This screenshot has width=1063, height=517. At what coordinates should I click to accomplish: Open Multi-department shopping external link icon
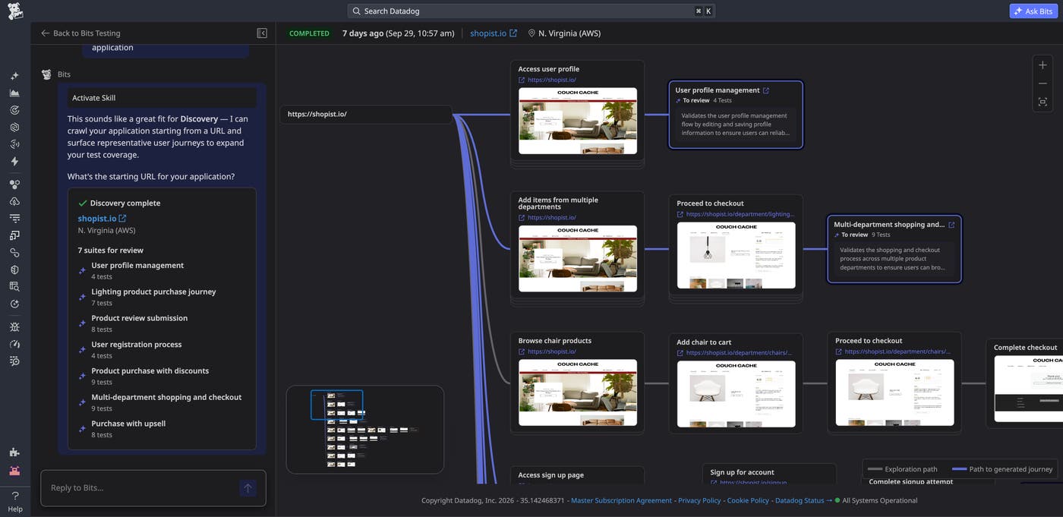[951, 225]
